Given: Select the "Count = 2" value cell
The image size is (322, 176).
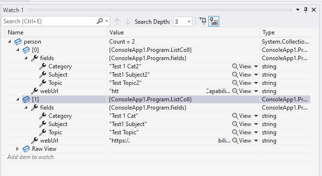Looking at the screenshot, I should click(122, 42).
